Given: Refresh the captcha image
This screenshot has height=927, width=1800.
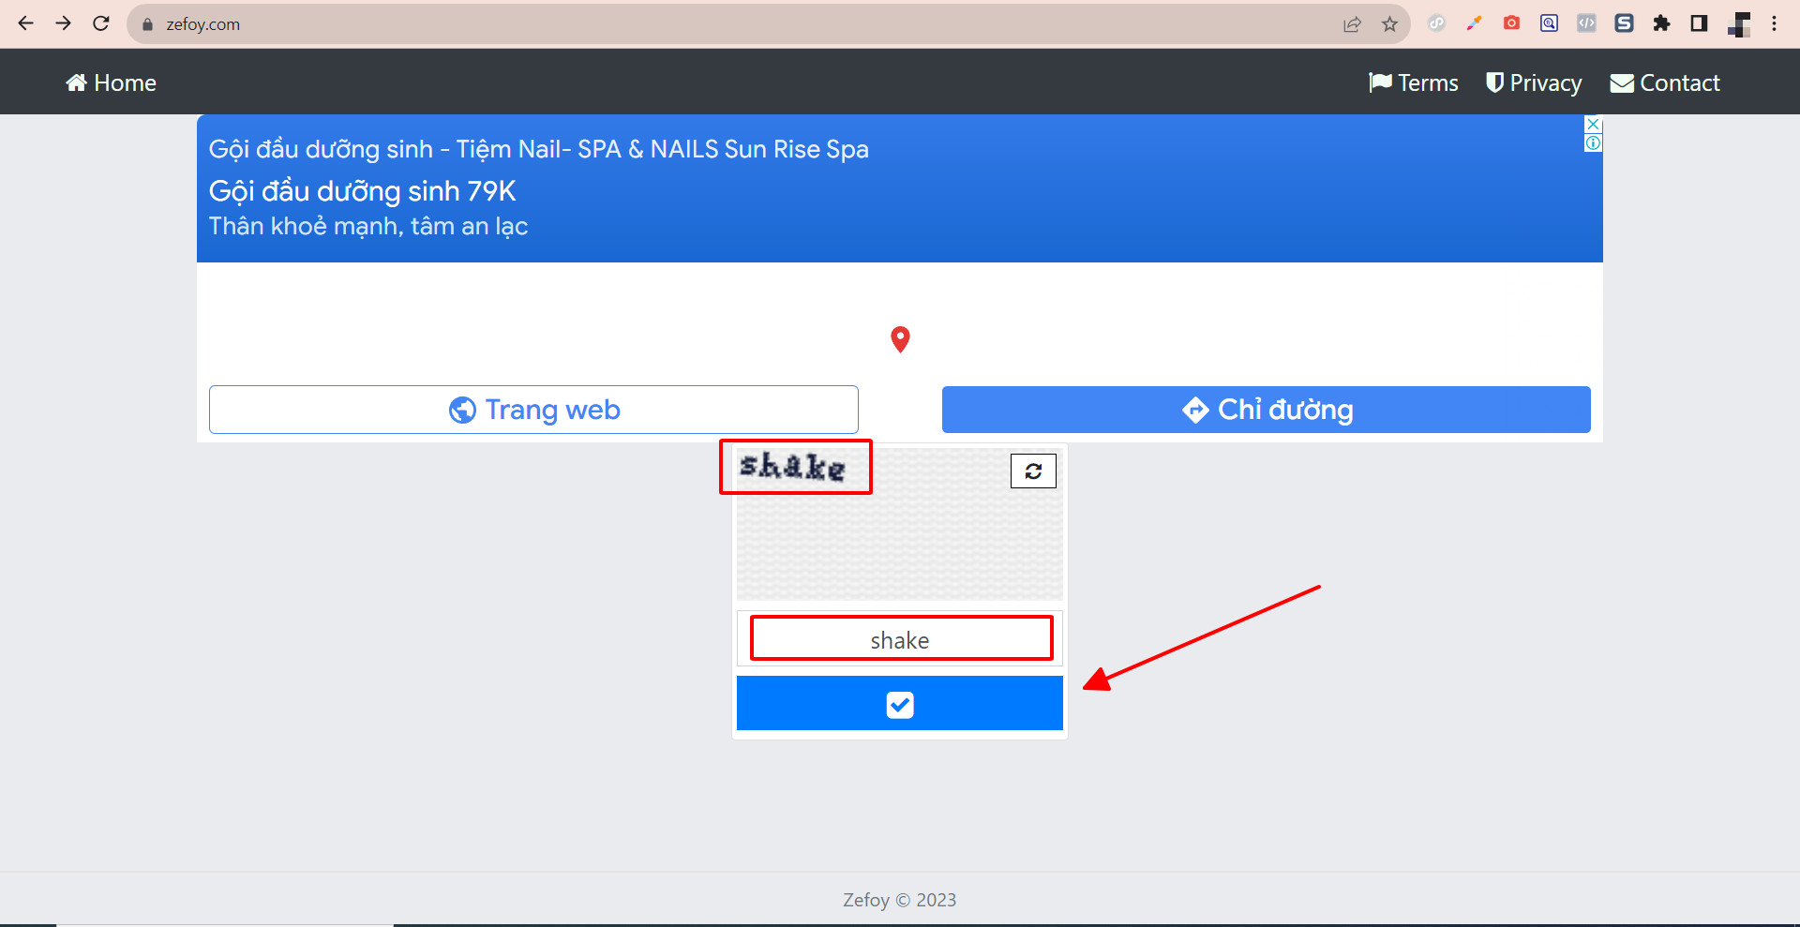Looking at the screenshot, I should click(1033, 471).
